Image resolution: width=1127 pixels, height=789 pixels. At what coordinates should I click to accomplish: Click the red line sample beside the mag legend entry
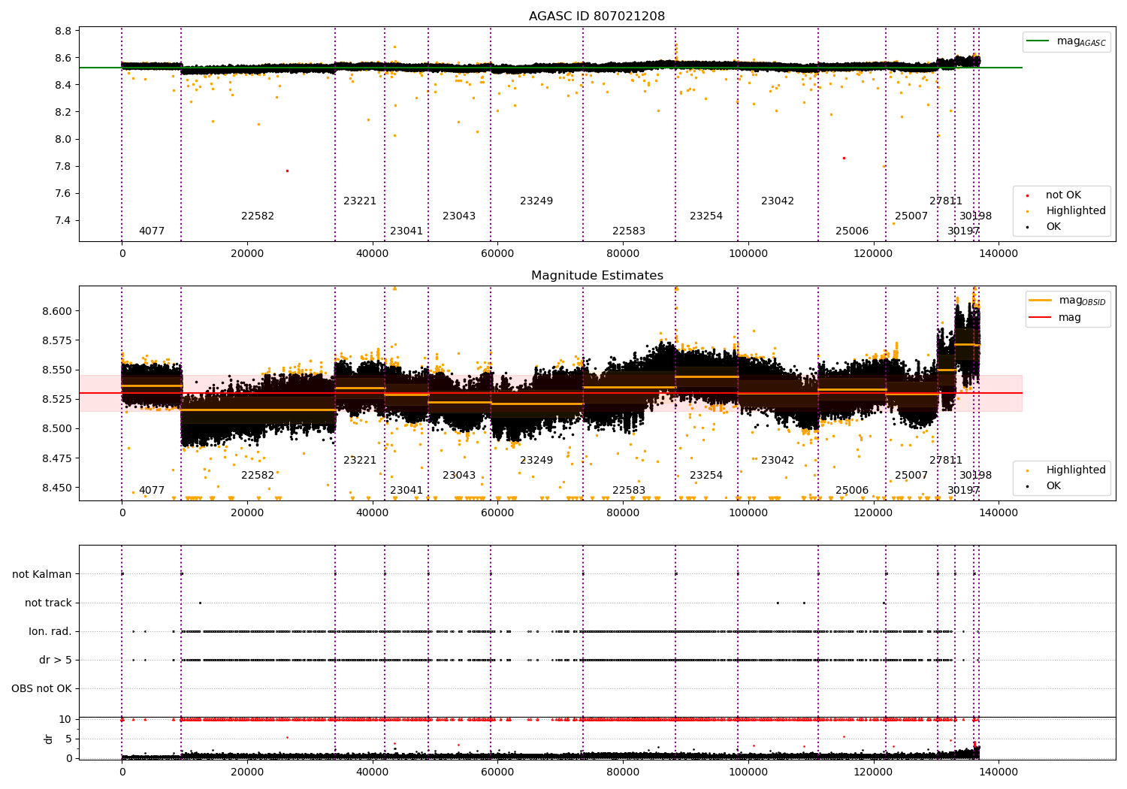1040,318
